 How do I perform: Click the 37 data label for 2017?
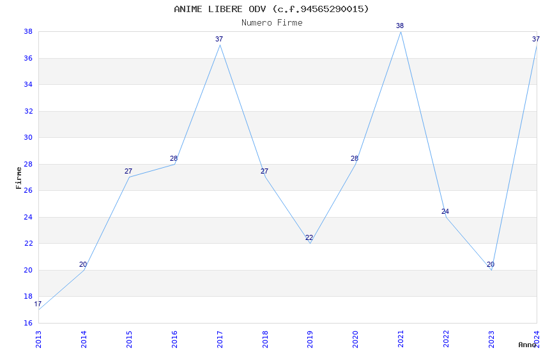(219, 40)
